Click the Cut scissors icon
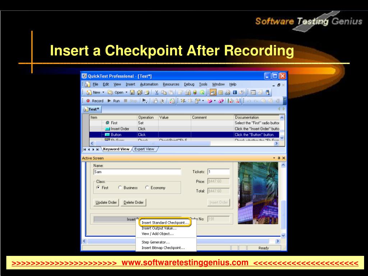The width and height of the screenshot is (368, 276). tap(157, 92)
